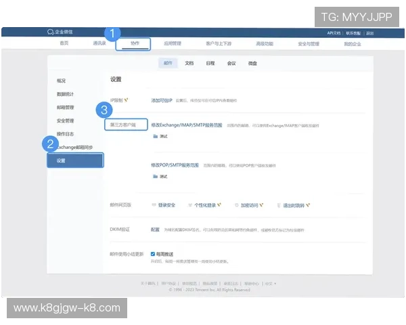Click the 邮件网页版 label
Viewport: 406px width, 325px height.
(120, 205)
